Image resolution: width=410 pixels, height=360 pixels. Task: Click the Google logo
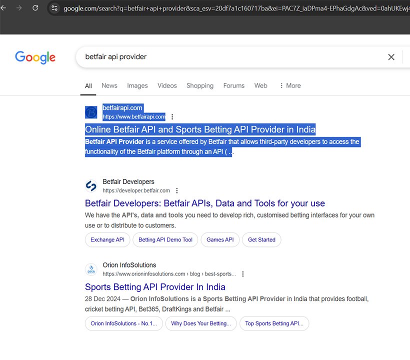[x=35, y=57]
